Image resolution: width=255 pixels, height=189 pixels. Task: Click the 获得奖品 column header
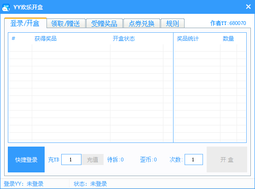(x=46, y=39)
